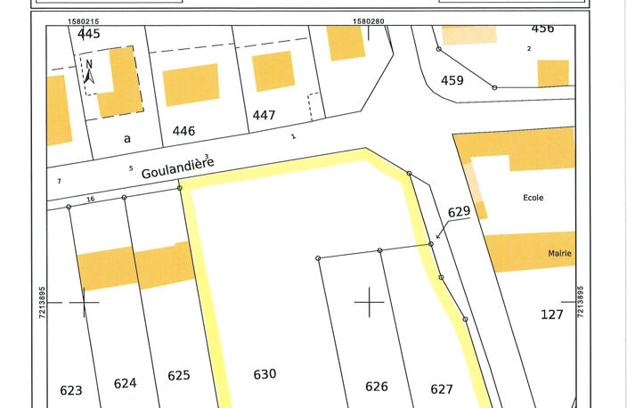Click street number 16
The height and width of the screenshot is (408, 627).
90,199
